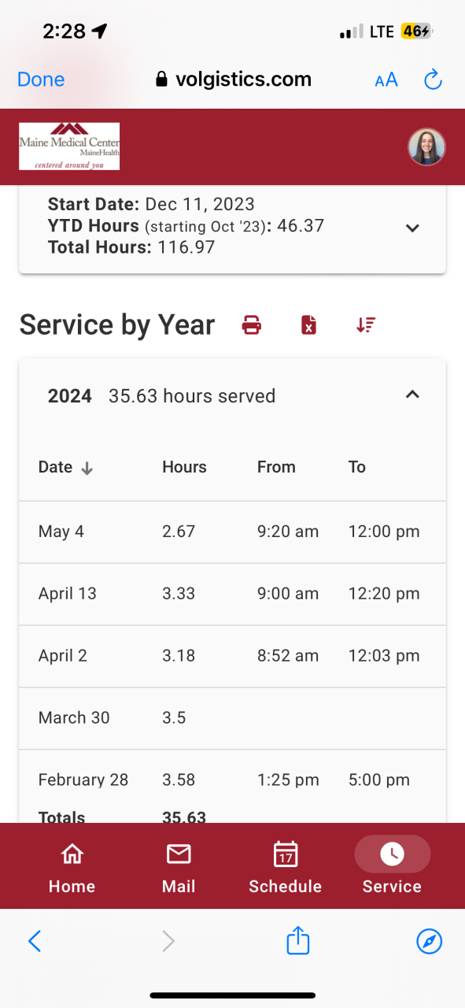The height and width of the screenshot is (1008, 465).
Task: Open the Mail tab
Action: [x=179, y=867]
